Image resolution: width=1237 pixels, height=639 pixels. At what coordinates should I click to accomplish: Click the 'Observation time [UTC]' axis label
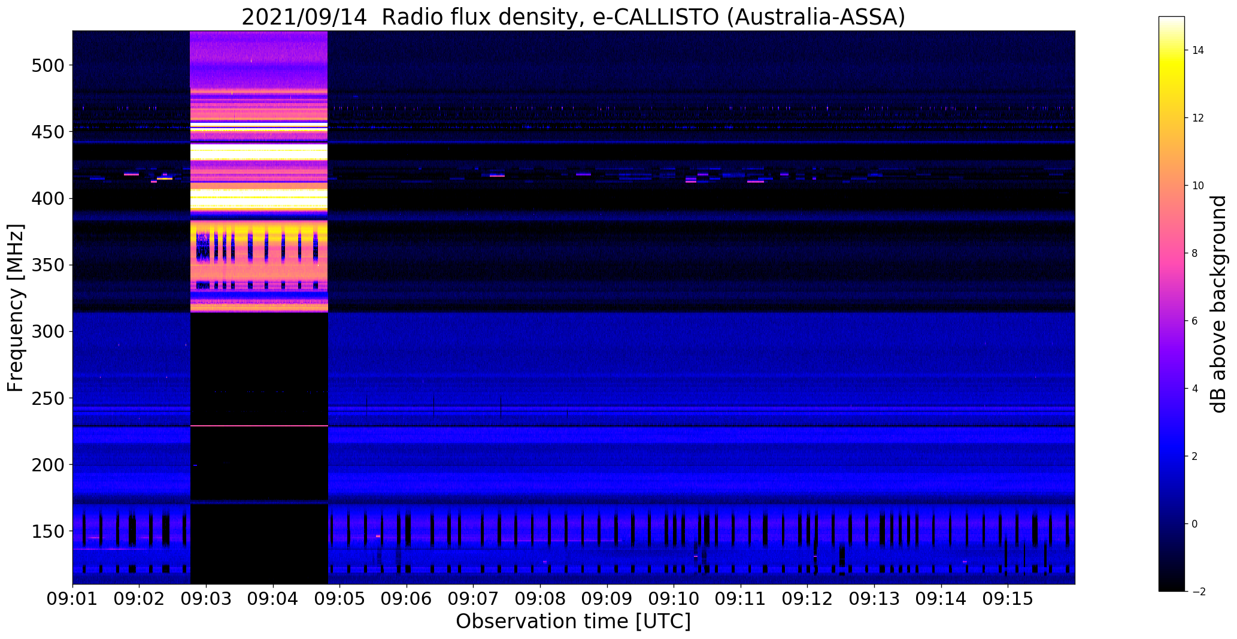[573, 621]
